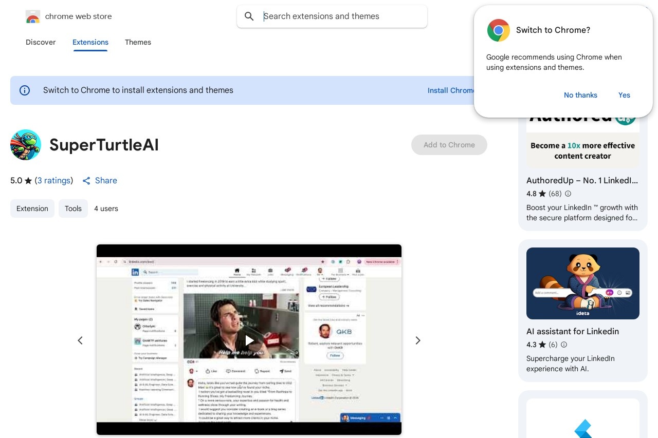The width and height of the screenshot is (658, 438).
Task: Click the Chrome logo in the popup
Action: pos(499,30)
